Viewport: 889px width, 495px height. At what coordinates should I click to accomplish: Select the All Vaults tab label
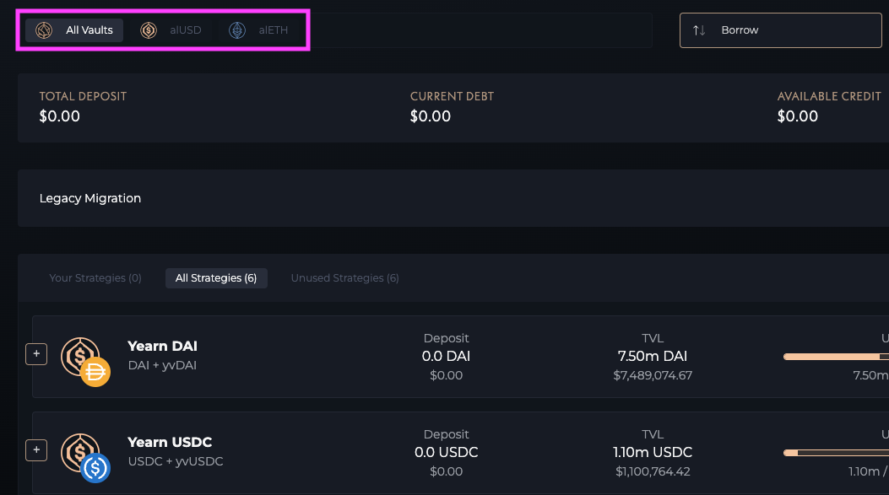click(89, 30)
